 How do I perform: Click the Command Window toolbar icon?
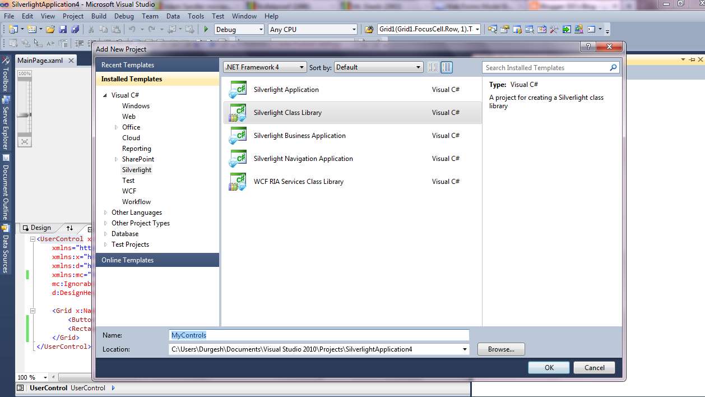591,29
